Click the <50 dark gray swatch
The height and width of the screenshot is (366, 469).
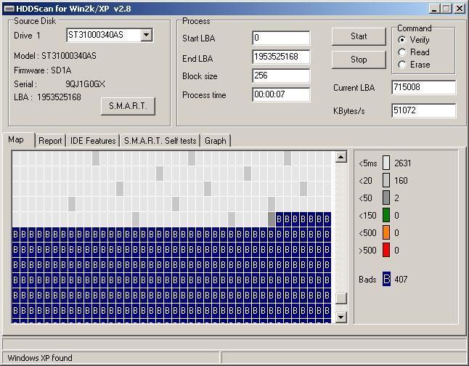click(386, 198)
